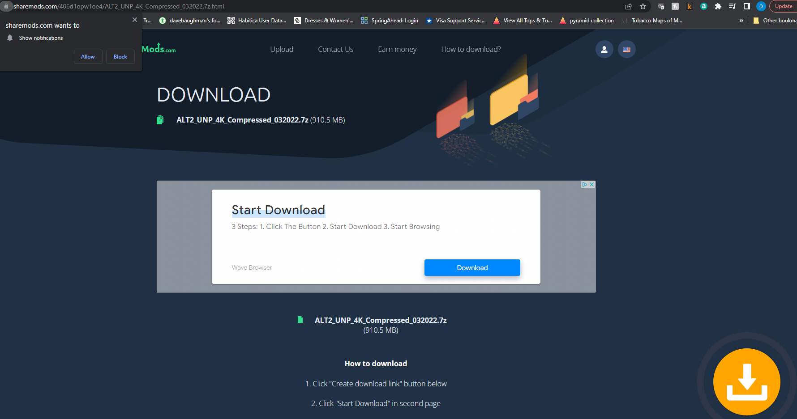Open the Chrome profile avatar D
Viewport: 797px width, 419px height.
click(x=761, y=6)
